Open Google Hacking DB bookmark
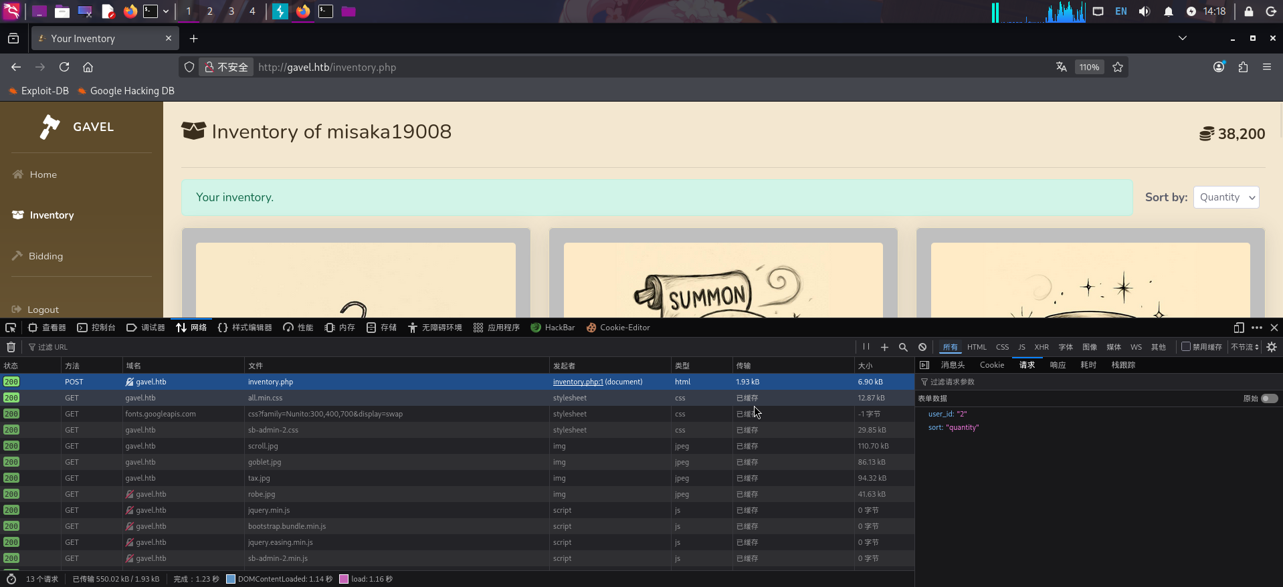 click(x=126, y=91)
